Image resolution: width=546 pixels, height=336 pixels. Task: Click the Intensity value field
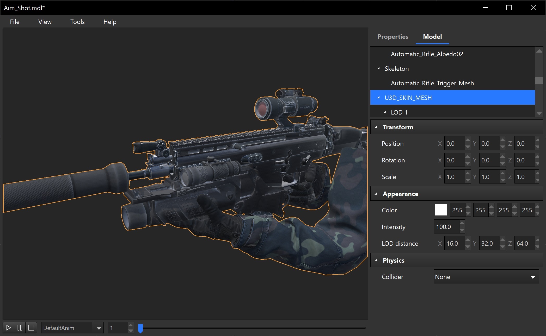[x=447, y=226]
